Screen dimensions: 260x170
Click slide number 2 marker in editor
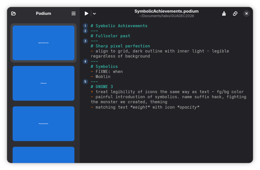(85, 31)
